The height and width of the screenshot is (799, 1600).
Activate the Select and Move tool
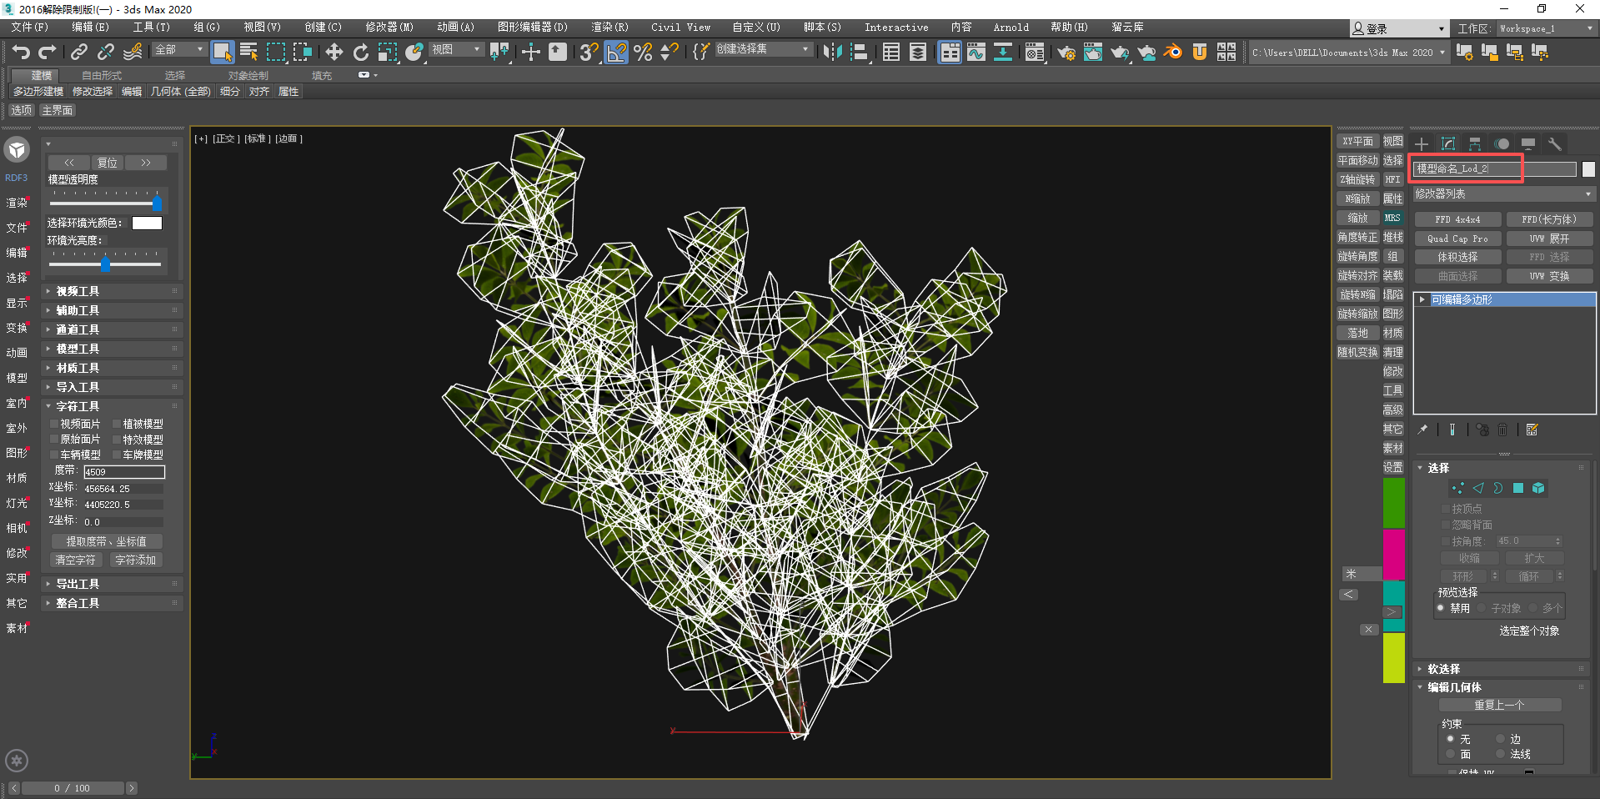coord(334,53)
